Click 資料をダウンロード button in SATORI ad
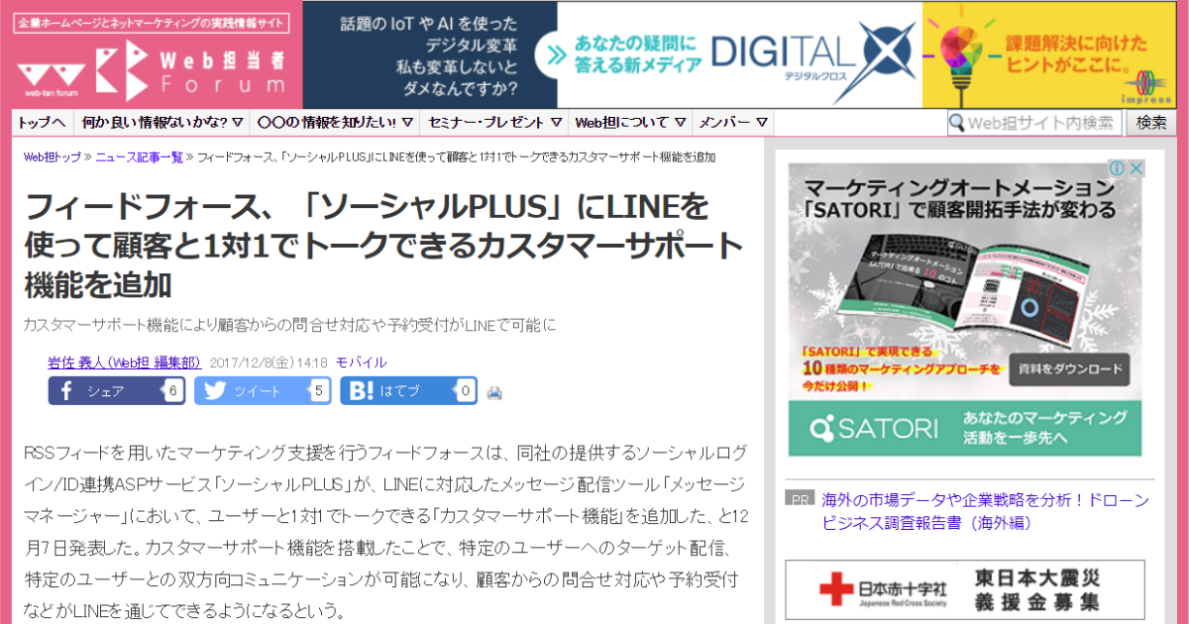The width and height of the screenshot is (1189, 624). [1069, 371]
